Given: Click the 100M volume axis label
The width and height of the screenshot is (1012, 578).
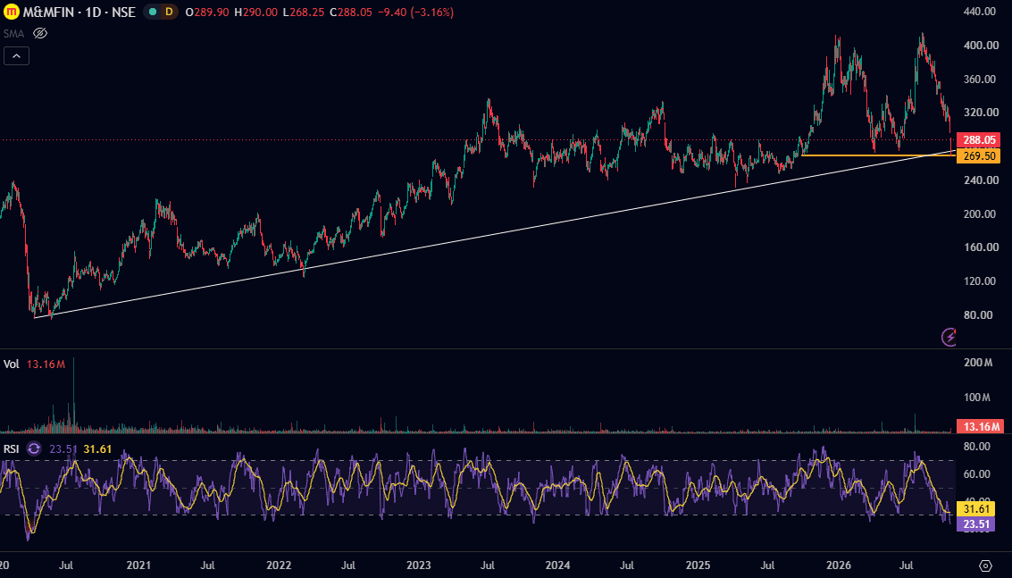Looking at the screenshot, I should [x=978, y=398].
